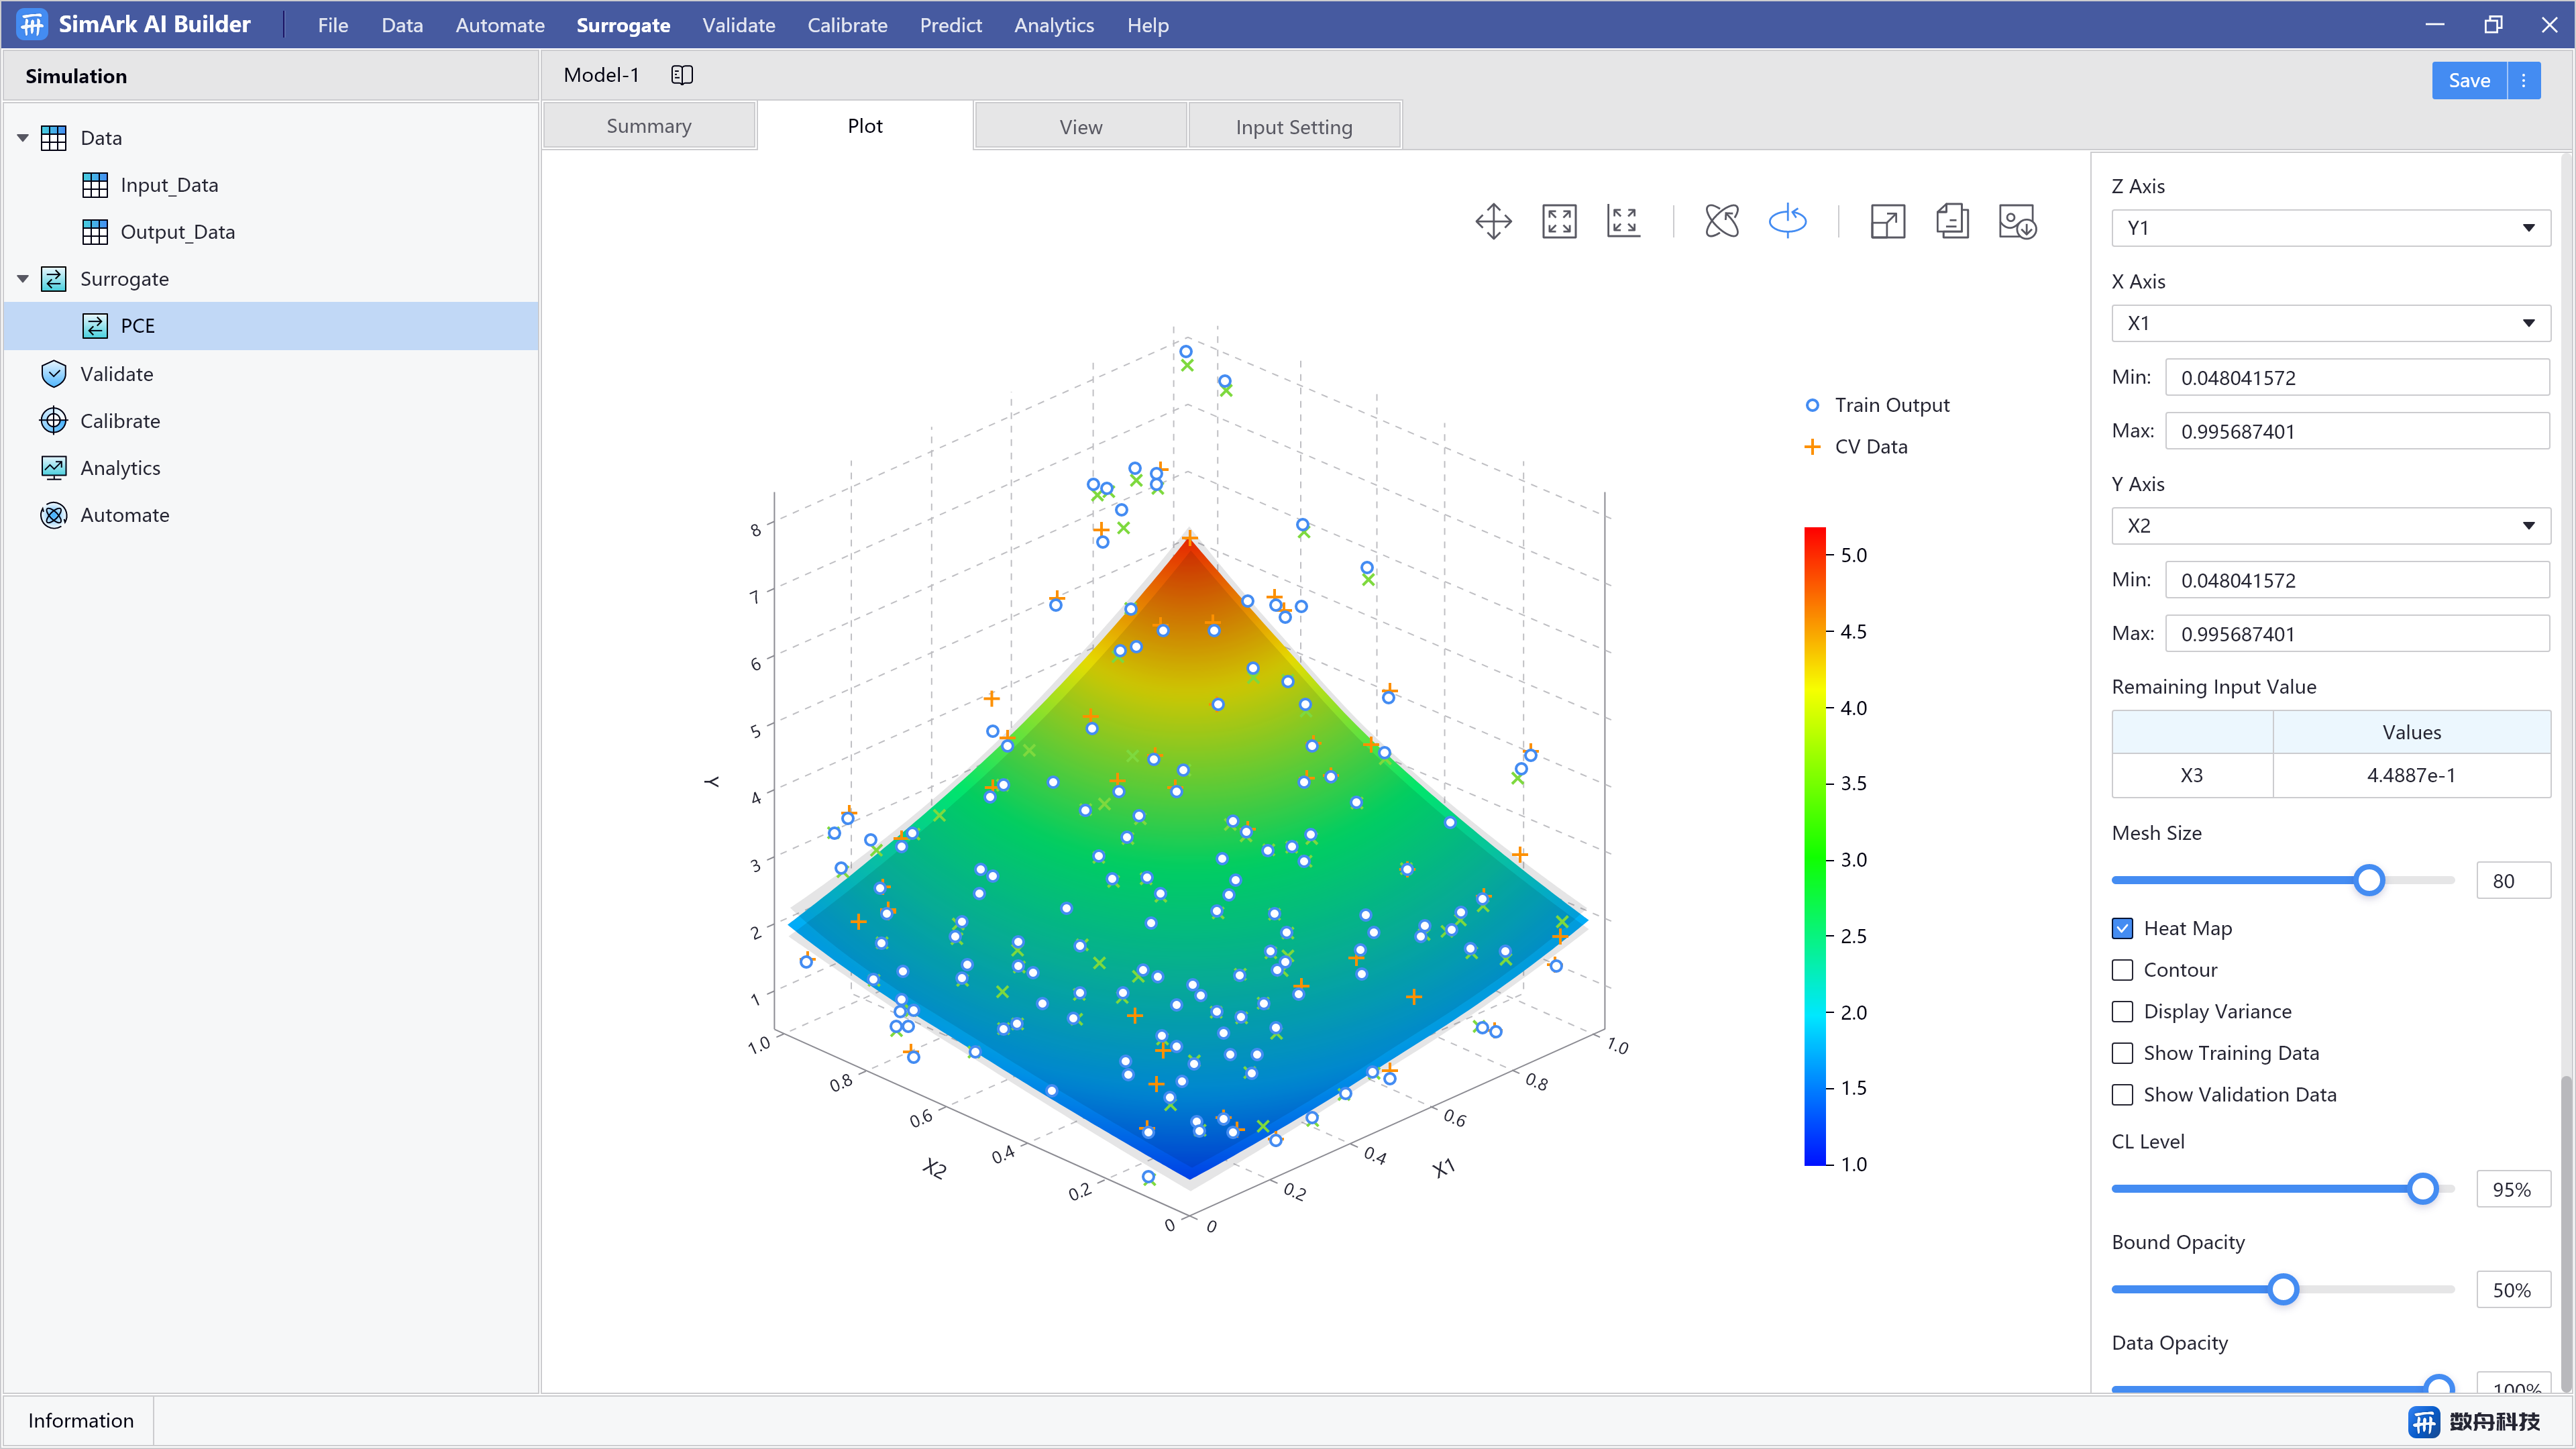Click the Analytics chart icon

point(54,468)
